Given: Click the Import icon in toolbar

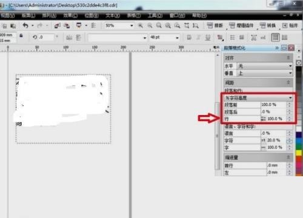Looking at the screenshot, I should tap(58, 25).
